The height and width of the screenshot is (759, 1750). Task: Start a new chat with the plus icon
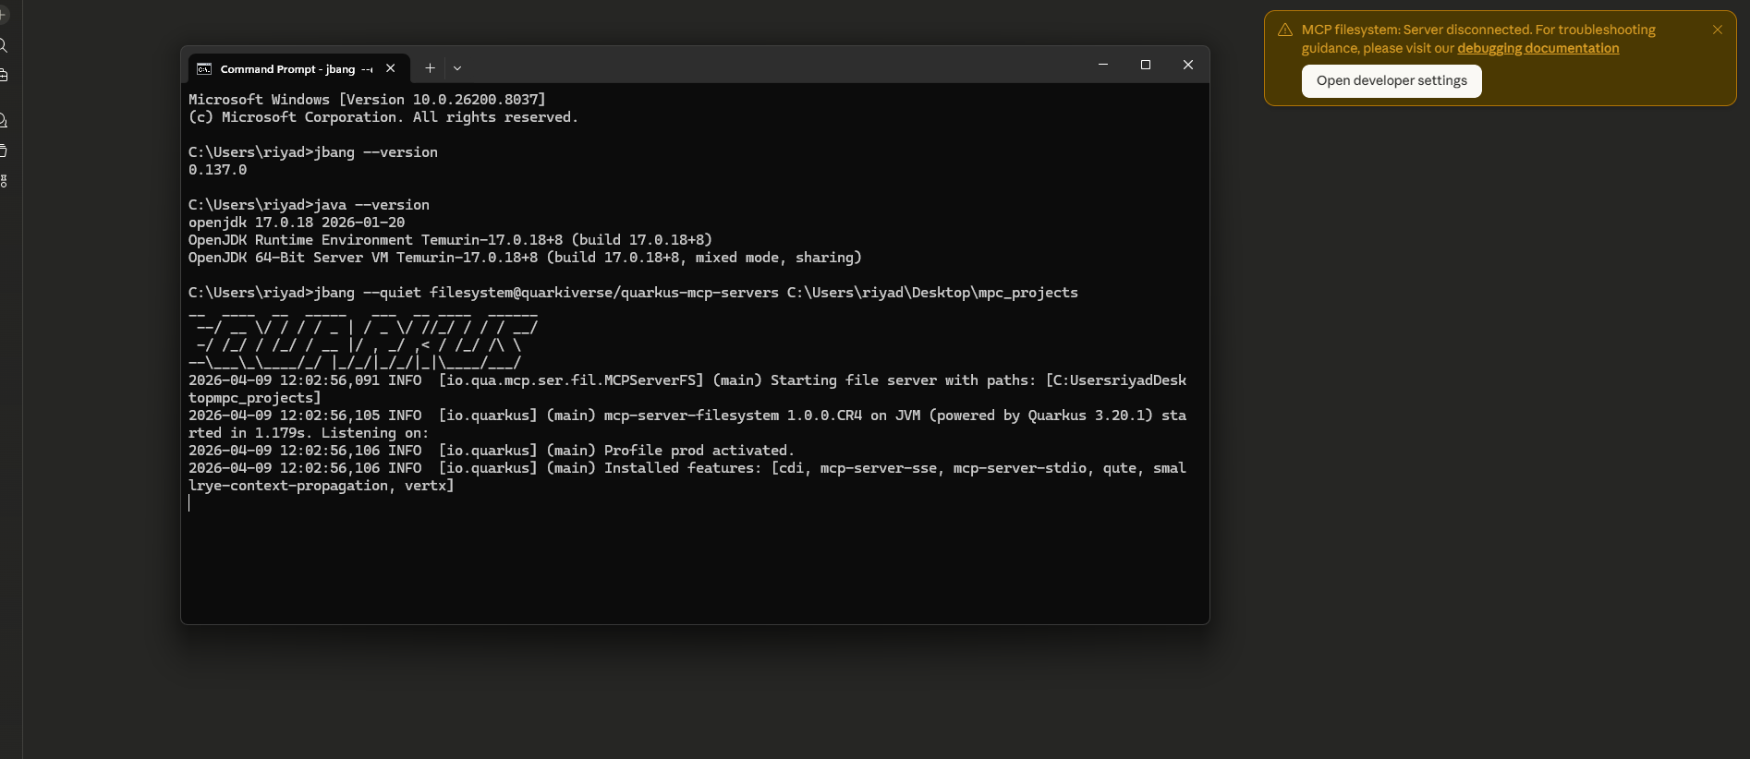pyautogui.click(x=3, y=15)
